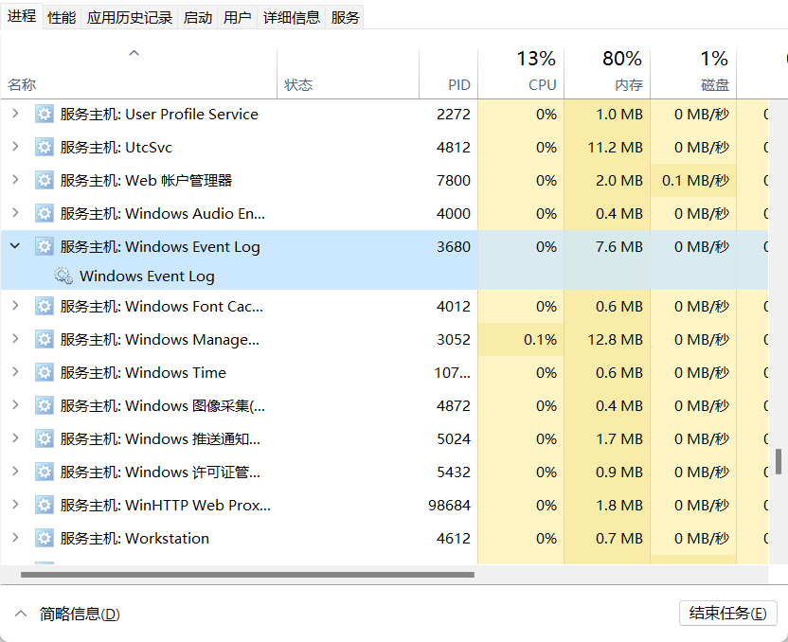The image size is (788, 642).
Task: Click the 结束任务 button
Action: [x=727, y=614]
